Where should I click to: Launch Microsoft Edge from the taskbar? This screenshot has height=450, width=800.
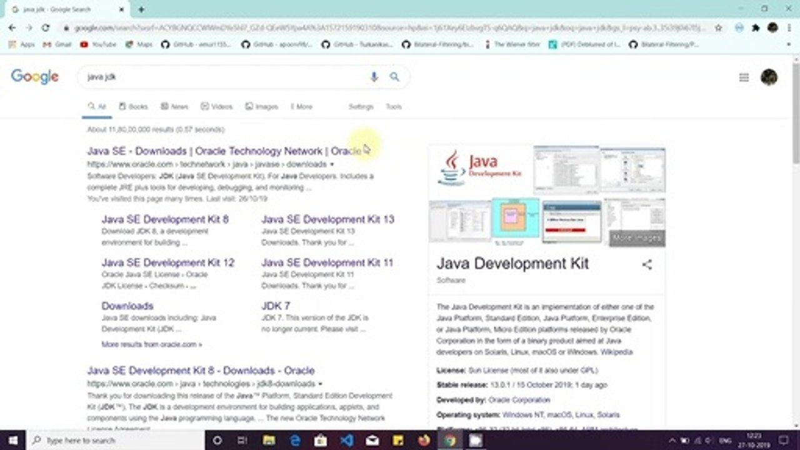tap(295, 440)
